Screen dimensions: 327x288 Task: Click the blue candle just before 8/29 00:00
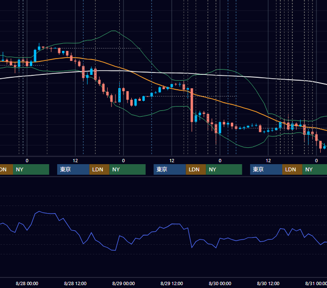click(119, 95)
